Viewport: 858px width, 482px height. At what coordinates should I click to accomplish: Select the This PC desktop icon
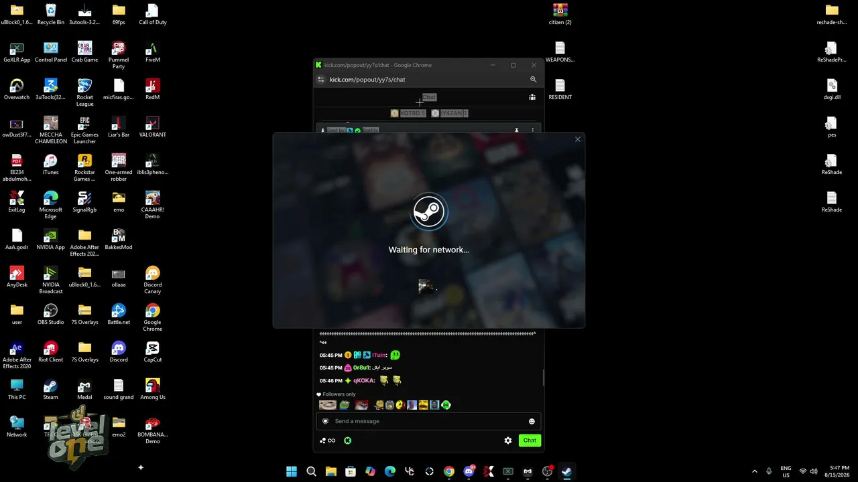point(17,389)
